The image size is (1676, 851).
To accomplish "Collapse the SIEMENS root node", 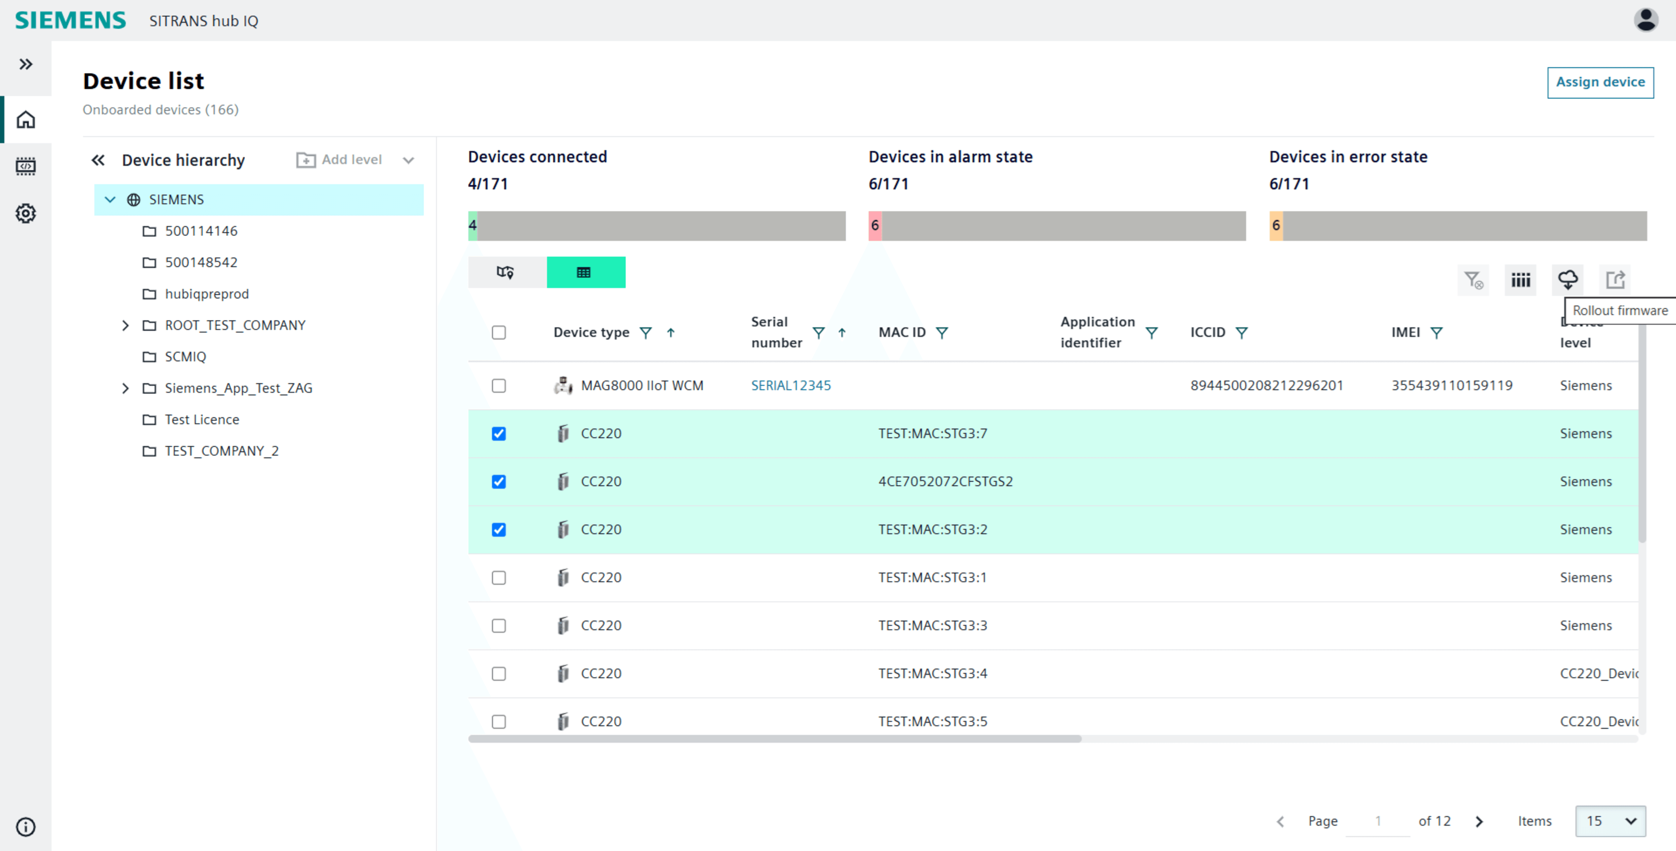I will coord(110,200).
